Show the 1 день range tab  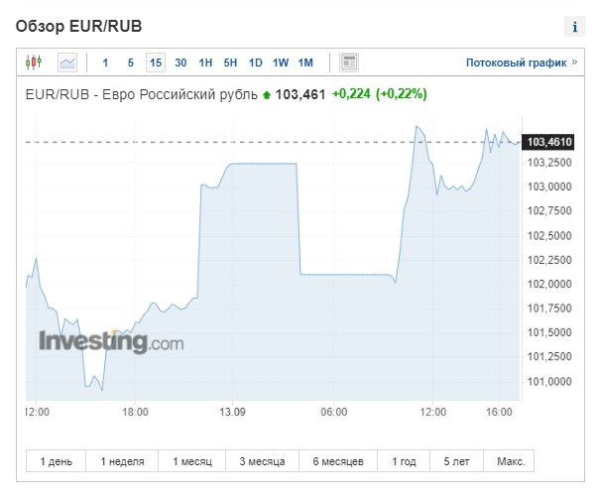(x=56, y=461)
